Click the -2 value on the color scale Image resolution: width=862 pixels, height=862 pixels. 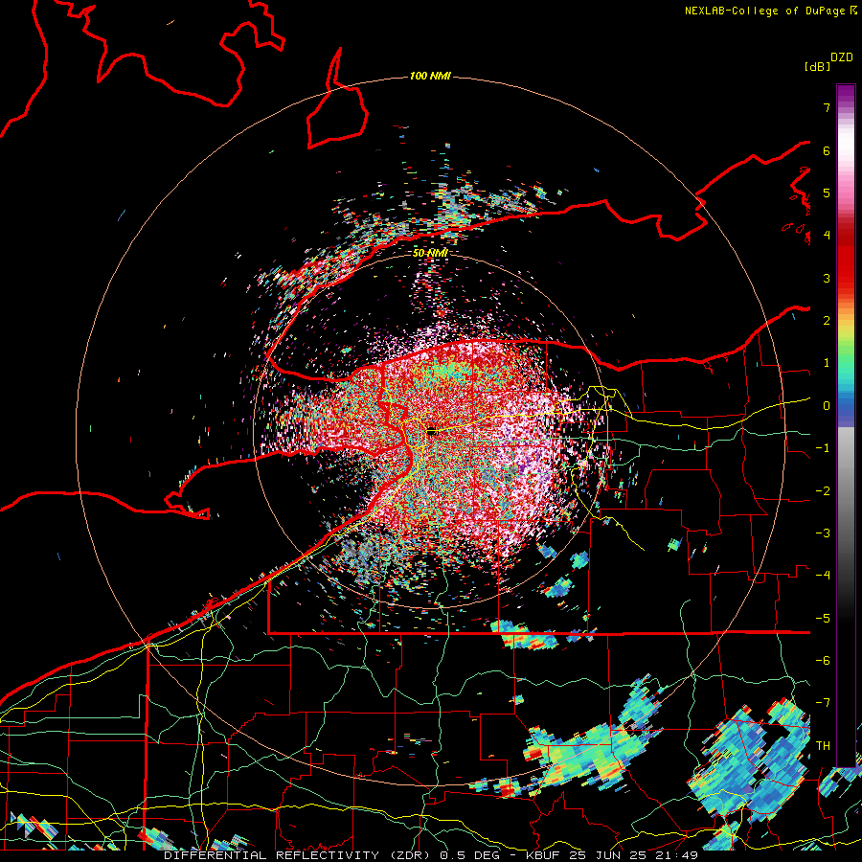pos(823,491)
